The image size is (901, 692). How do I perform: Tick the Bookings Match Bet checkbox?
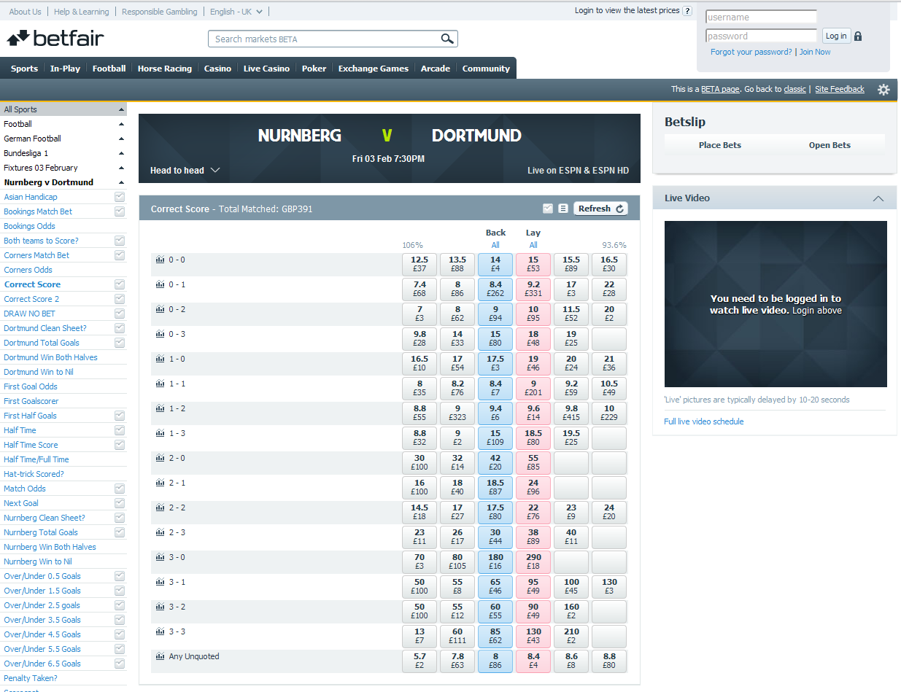coord(120,211)
